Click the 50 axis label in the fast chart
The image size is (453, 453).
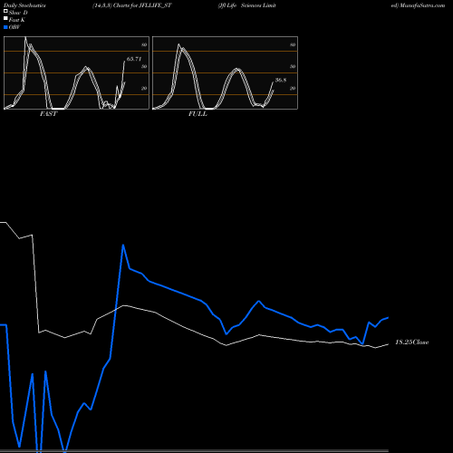point(144,66)
